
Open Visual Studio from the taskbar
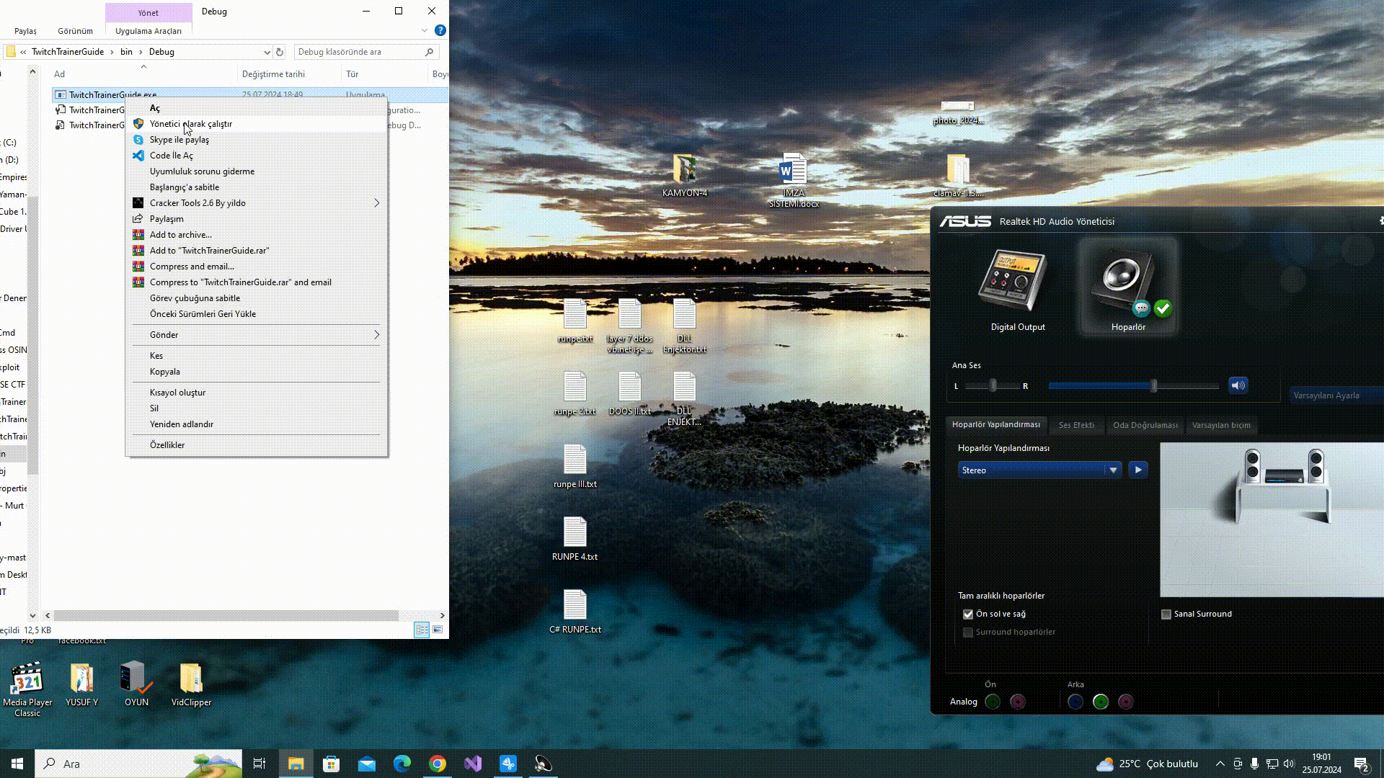[x=472, y=764]
